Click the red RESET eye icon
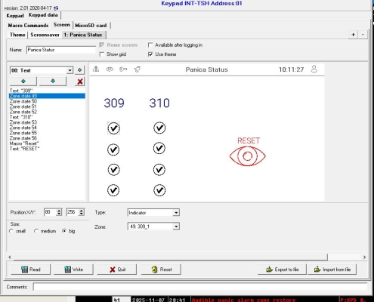The height and width of the screenshot is (302, 374). (x=248, y=156)
